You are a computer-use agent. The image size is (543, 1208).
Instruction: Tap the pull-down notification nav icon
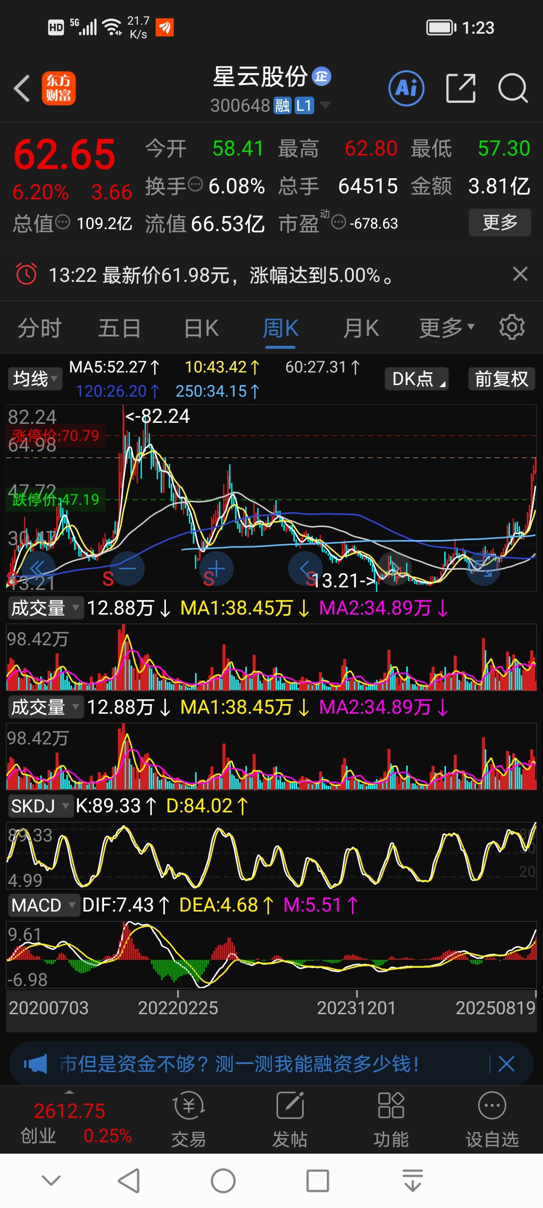(x=412, y=1180)
